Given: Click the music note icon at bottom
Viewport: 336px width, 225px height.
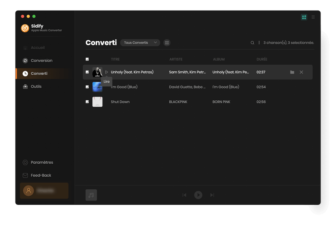Looking at the screenshot, I should point(91,195).
